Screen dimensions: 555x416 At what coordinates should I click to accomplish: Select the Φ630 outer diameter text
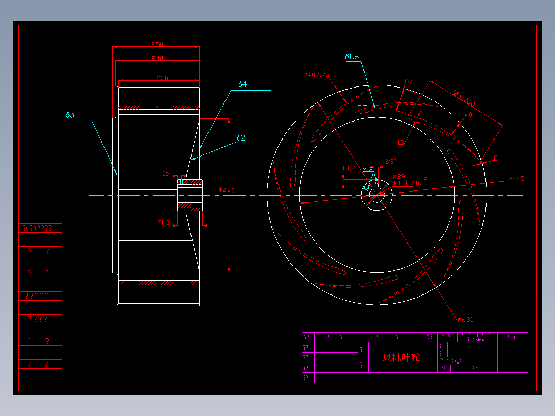[x=465, y=320]
